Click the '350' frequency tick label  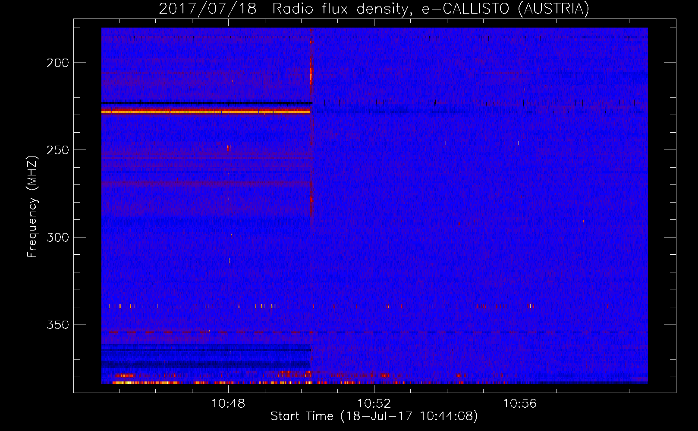[58, 325]
